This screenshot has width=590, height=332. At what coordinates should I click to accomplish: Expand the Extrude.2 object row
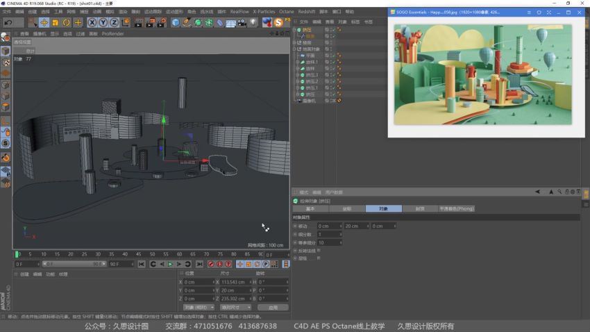click(297, 81)
